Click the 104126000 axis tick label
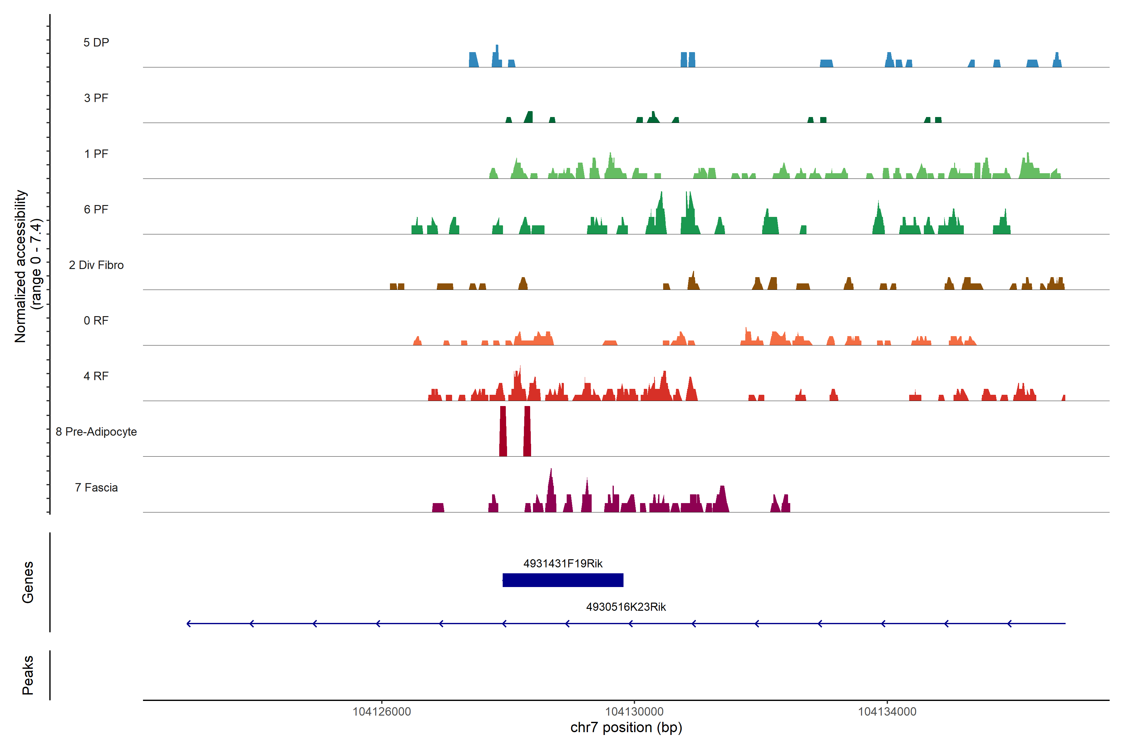 tap(381, 712)
